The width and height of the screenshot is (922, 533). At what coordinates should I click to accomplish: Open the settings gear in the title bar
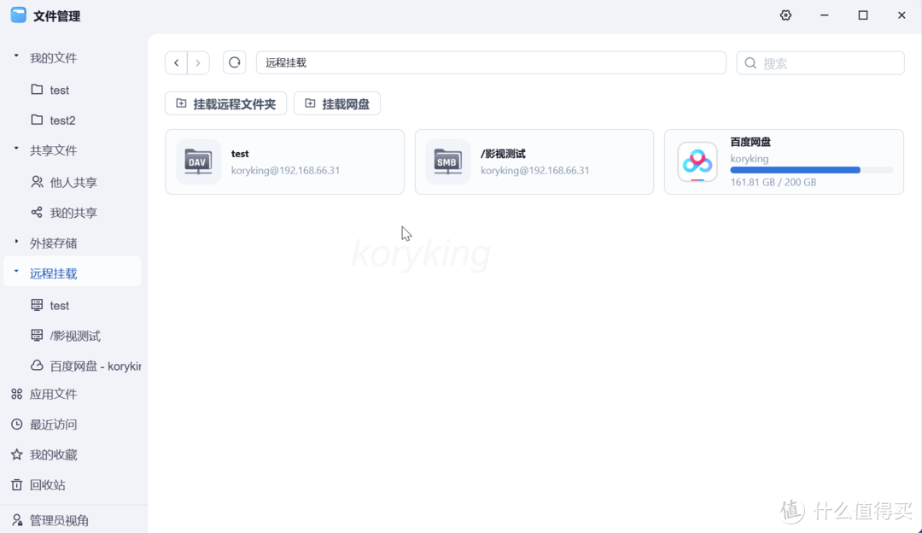[x=785, y=15]
